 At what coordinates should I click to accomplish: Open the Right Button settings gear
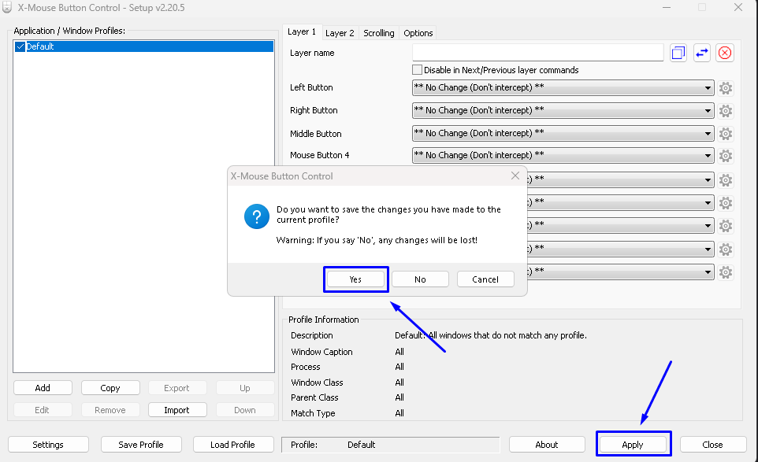(x=725, y=110)
